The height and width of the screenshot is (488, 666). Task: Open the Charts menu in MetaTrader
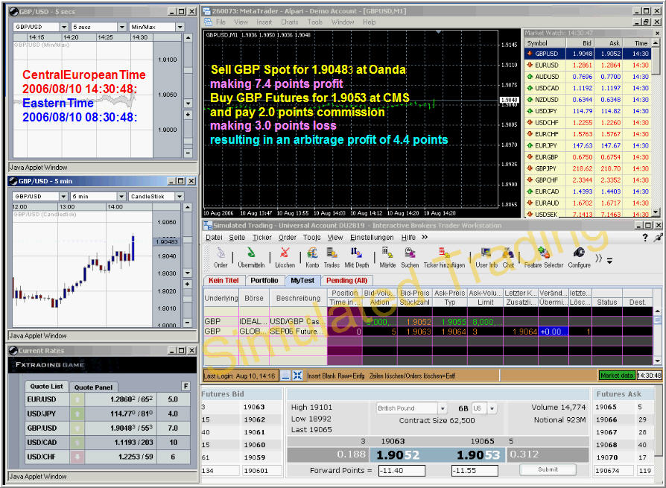point(289,22)
